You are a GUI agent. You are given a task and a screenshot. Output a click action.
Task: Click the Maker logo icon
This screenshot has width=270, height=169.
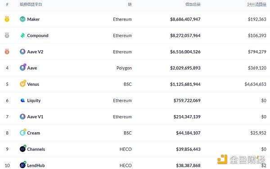(x=22, y=19)
